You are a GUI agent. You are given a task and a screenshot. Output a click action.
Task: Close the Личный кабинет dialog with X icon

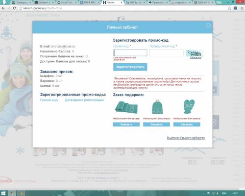click(x=208, y=25)
